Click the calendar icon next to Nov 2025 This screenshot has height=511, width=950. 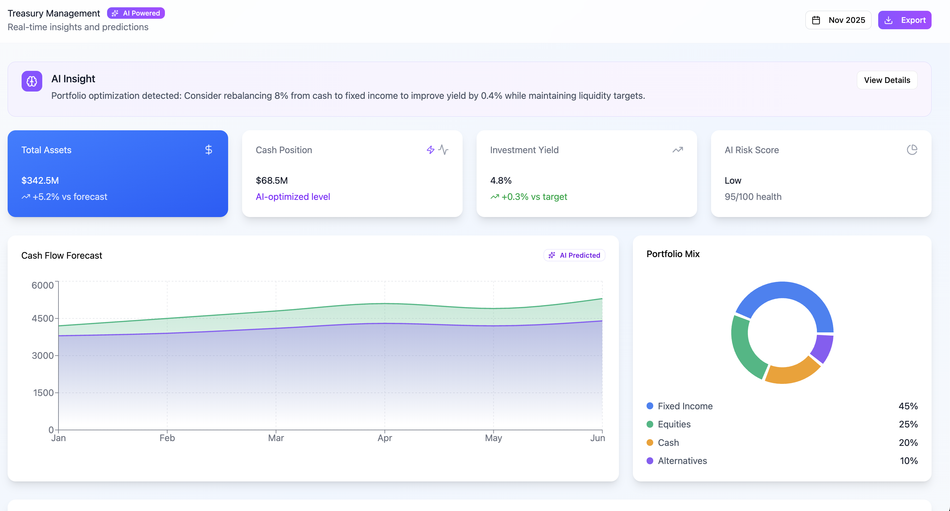coord(817,20)
